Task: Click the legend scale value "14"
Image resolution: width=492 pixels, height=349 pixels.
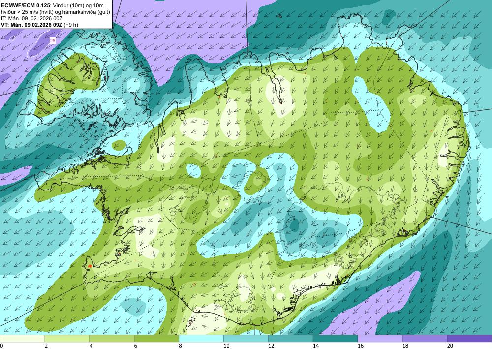Action: tap(316, 346)
